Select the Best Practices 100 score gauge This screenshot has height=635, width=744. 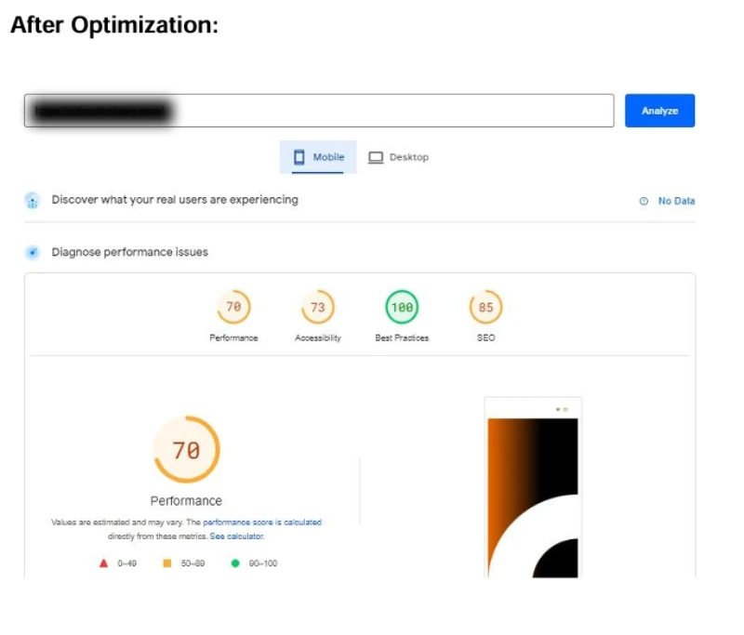tap(402, 307)
